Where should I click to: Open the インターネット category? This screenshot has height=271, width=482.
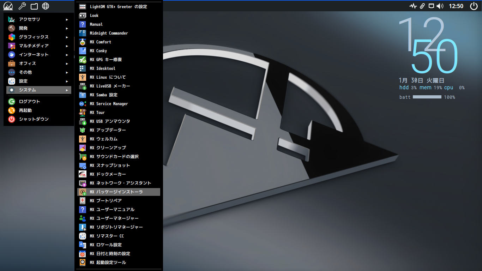tap(39, 55)
